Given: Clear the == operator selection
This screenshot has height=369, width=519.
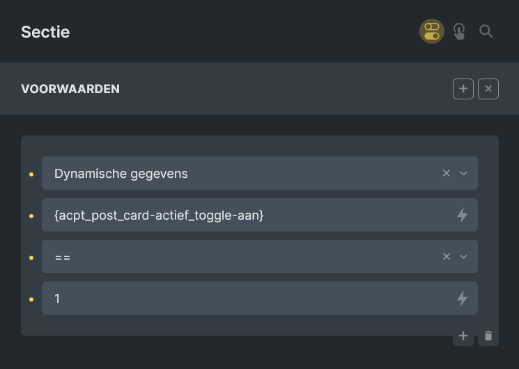Looking at the screenshot, I should (x=446, y=256).
